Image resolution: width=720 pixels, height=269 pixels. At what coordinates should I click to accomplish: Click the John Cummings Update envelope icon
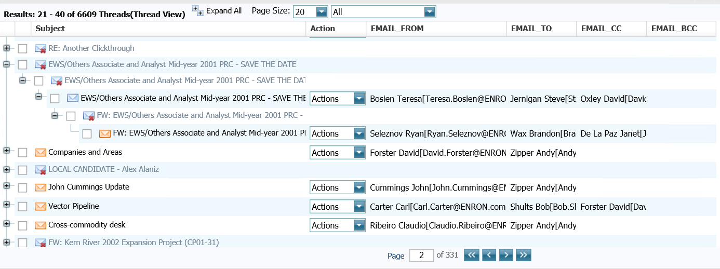click(x=41, y=187)
